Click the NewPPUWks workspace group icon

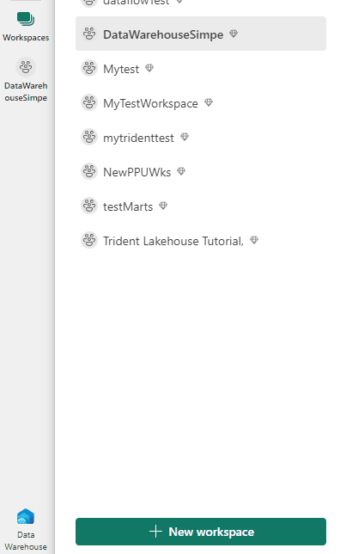89,171
